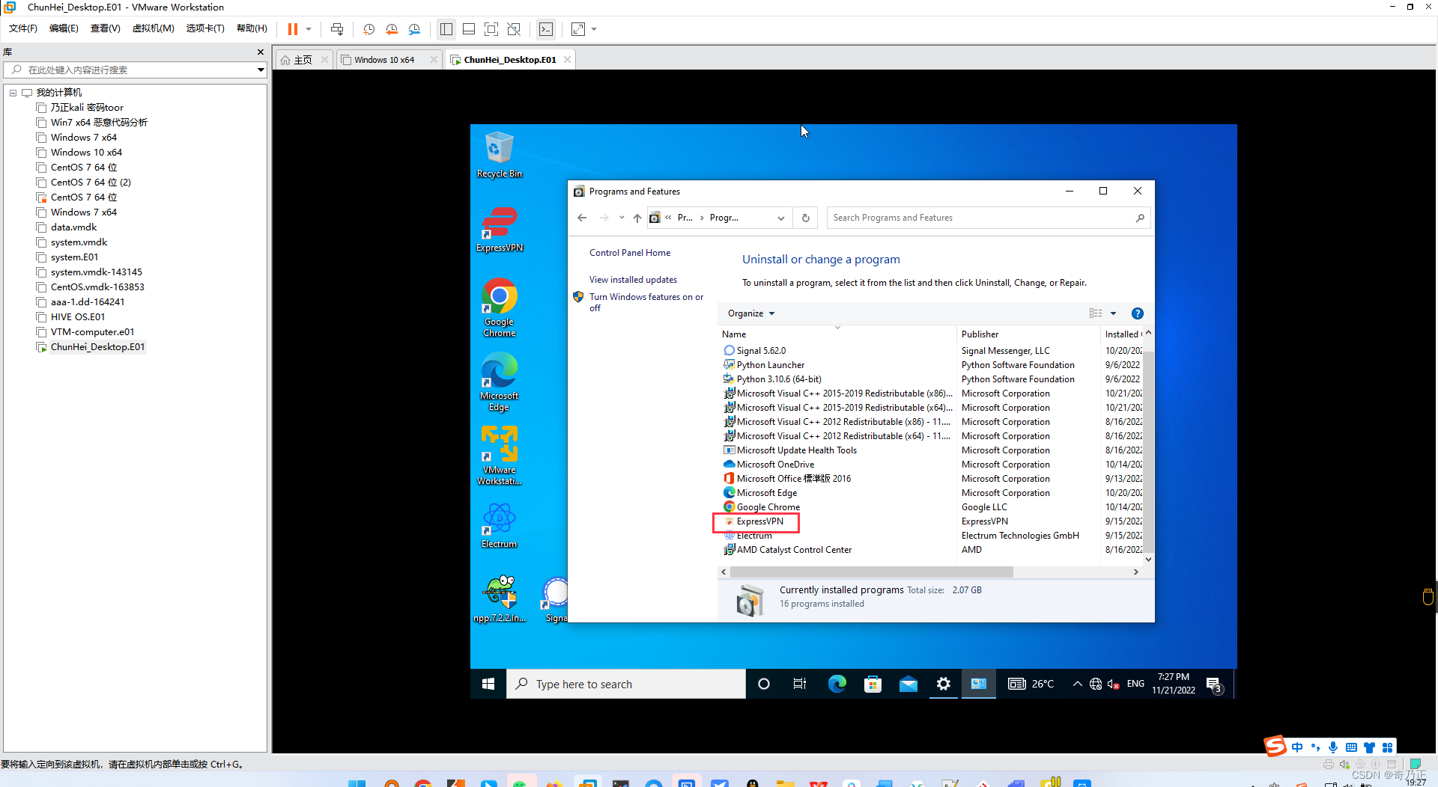Click the stretch guest display icon

click(x=578, y=29)
